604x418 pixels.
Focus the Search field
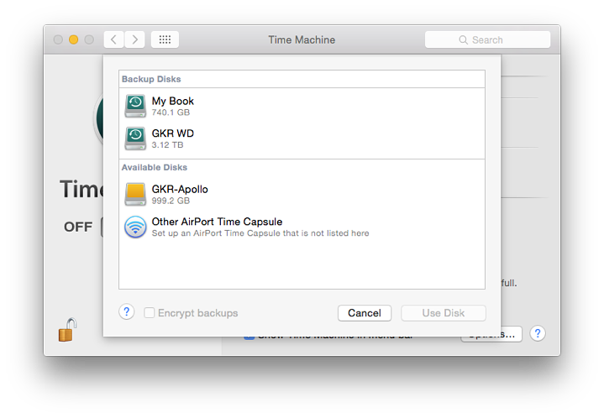pos(488,39)
